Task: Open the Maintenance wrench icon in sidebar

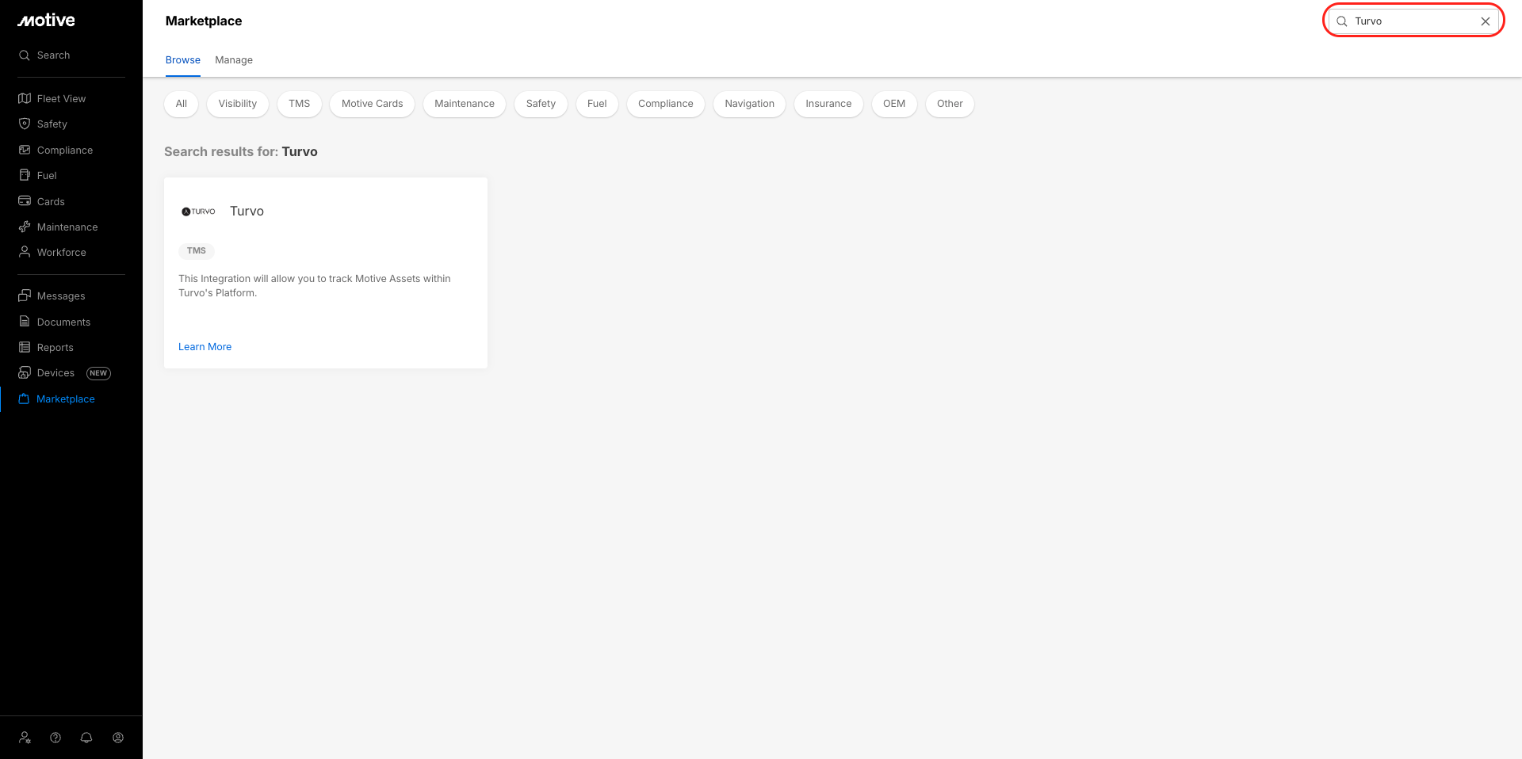Action: 25,227
